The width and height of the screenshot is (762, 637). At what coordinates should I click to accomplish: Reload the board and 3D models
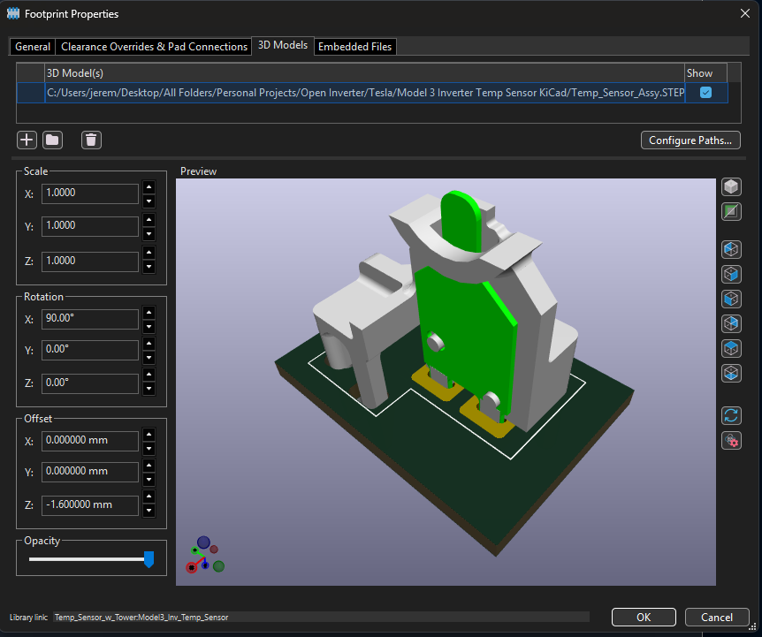click(731, 415)
